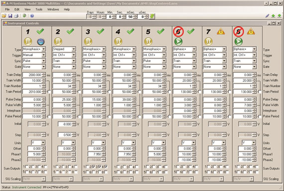This screenshot has height=191, width=284.
Task: Click the Instrument Connected status text
Action: (x=27, y=187)
